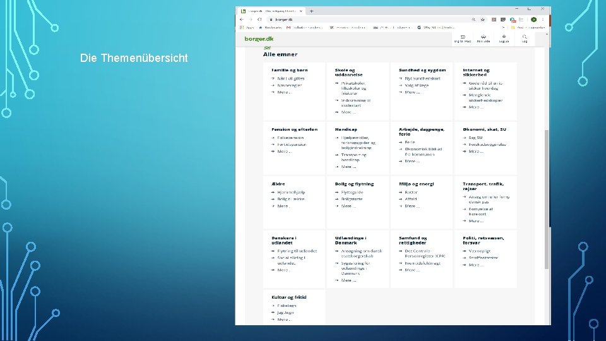Expand Mere under Familie og børn
This screenshot has width=606, height=341.
285,92
